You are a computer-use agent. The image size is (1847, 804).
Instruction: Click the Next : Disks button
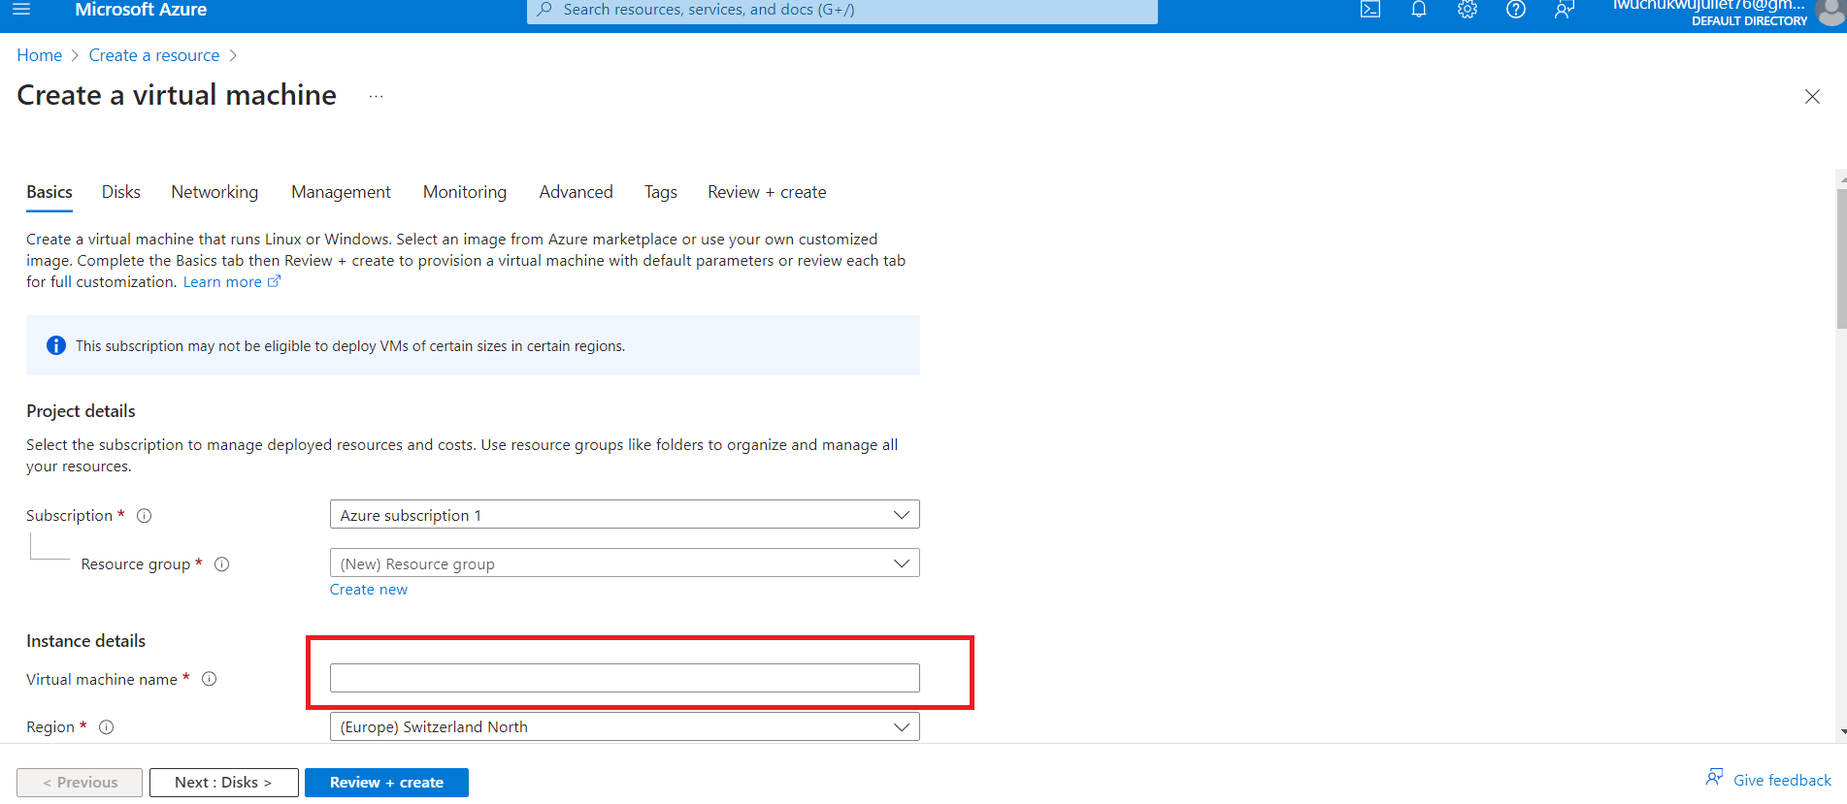[x=223, y=783]
